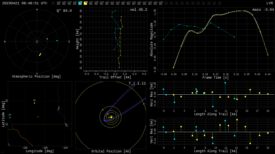
Task: Click the LYR shower label
Action: [269, 3]
